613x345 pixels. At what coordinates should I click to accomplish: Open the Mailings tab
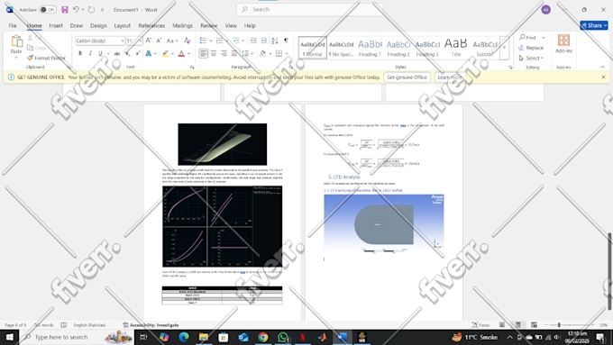(x=182, y=25)
